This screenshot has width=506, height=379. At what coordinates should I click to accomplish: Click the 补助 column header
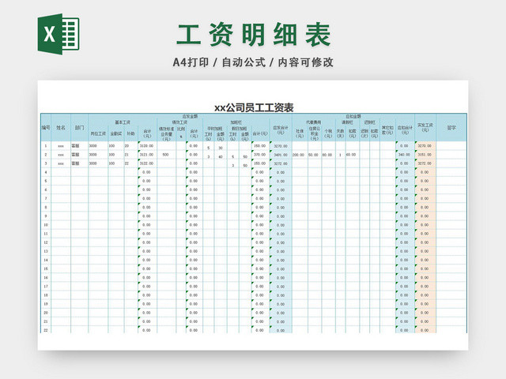[x=130, y=133]
